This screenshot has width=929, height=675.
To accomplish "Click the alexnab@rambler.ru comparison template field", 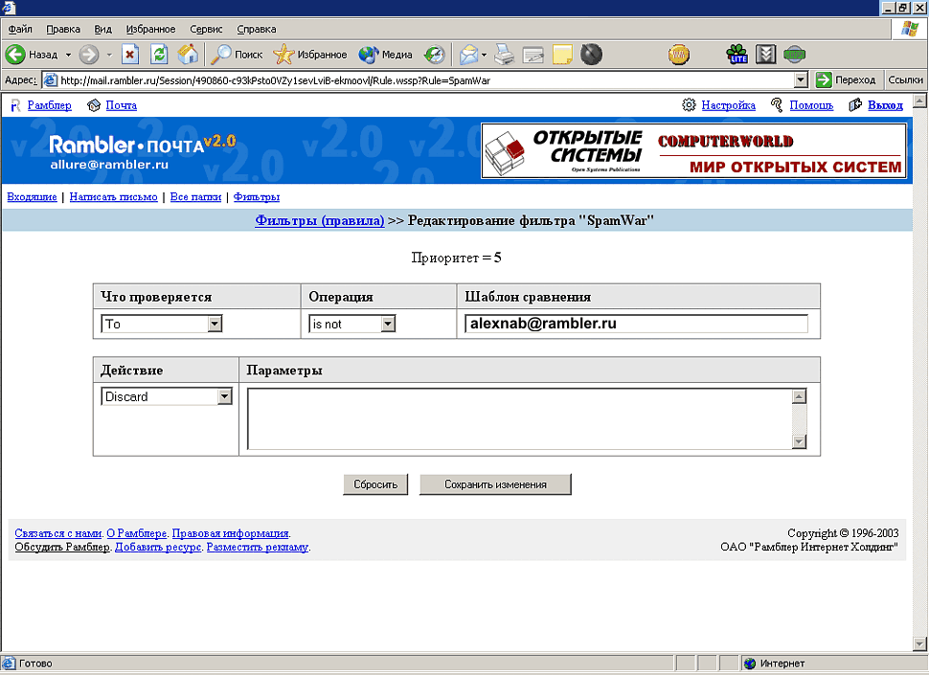I will click(636, 324).
